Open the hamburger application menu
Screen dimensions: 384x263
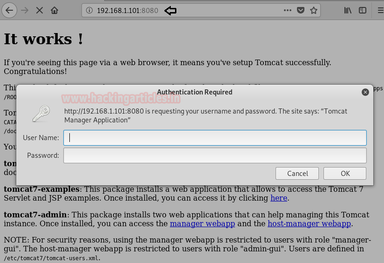[x=381, y=10]
